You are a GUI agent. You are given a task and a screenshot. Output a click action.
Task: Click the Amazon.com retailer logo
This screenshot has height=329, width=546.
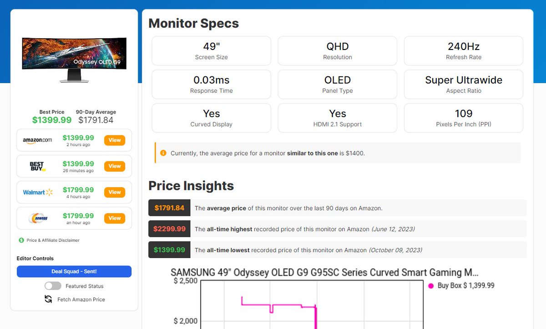pos(37,140)
